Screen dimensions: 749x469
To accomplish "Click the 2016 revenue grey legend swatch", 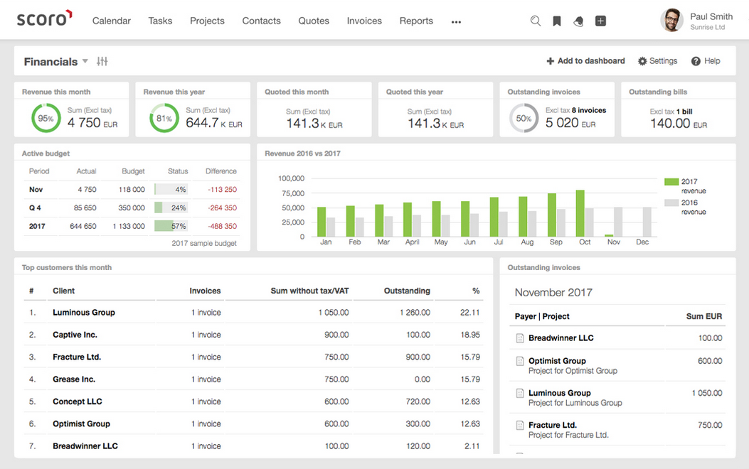I will click(x=671, y=203).
